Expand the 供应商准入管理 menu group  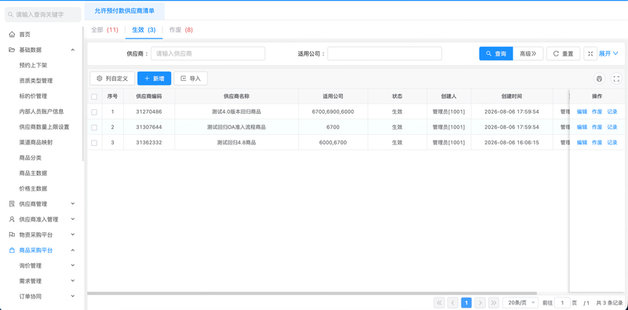73,219
